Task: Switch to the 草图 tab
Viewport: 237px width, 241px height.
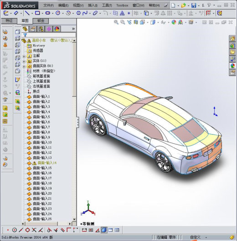Action: click(25, 20)
